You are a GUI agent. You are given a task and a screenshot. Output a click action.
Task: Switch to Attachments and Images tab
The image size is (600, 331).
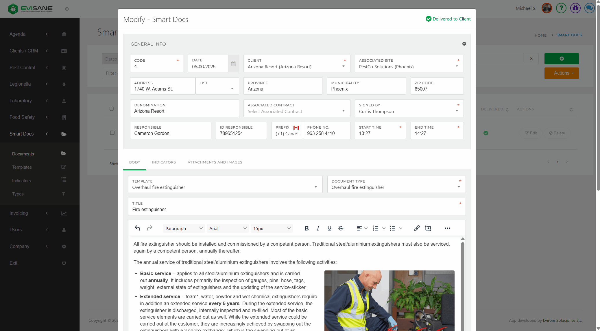[215, 162]
